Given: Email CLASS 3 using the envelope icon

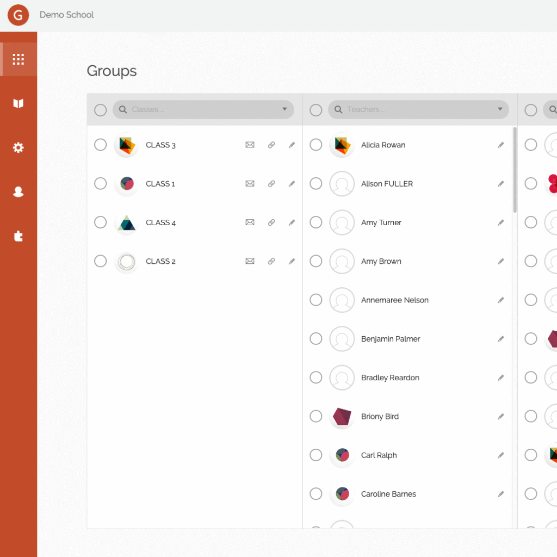Looking at the screenshot, I should click(250, 145).
